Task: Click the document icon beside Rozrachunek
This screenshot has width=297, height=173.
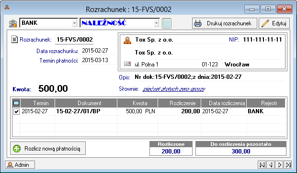Action: point(14,40)
